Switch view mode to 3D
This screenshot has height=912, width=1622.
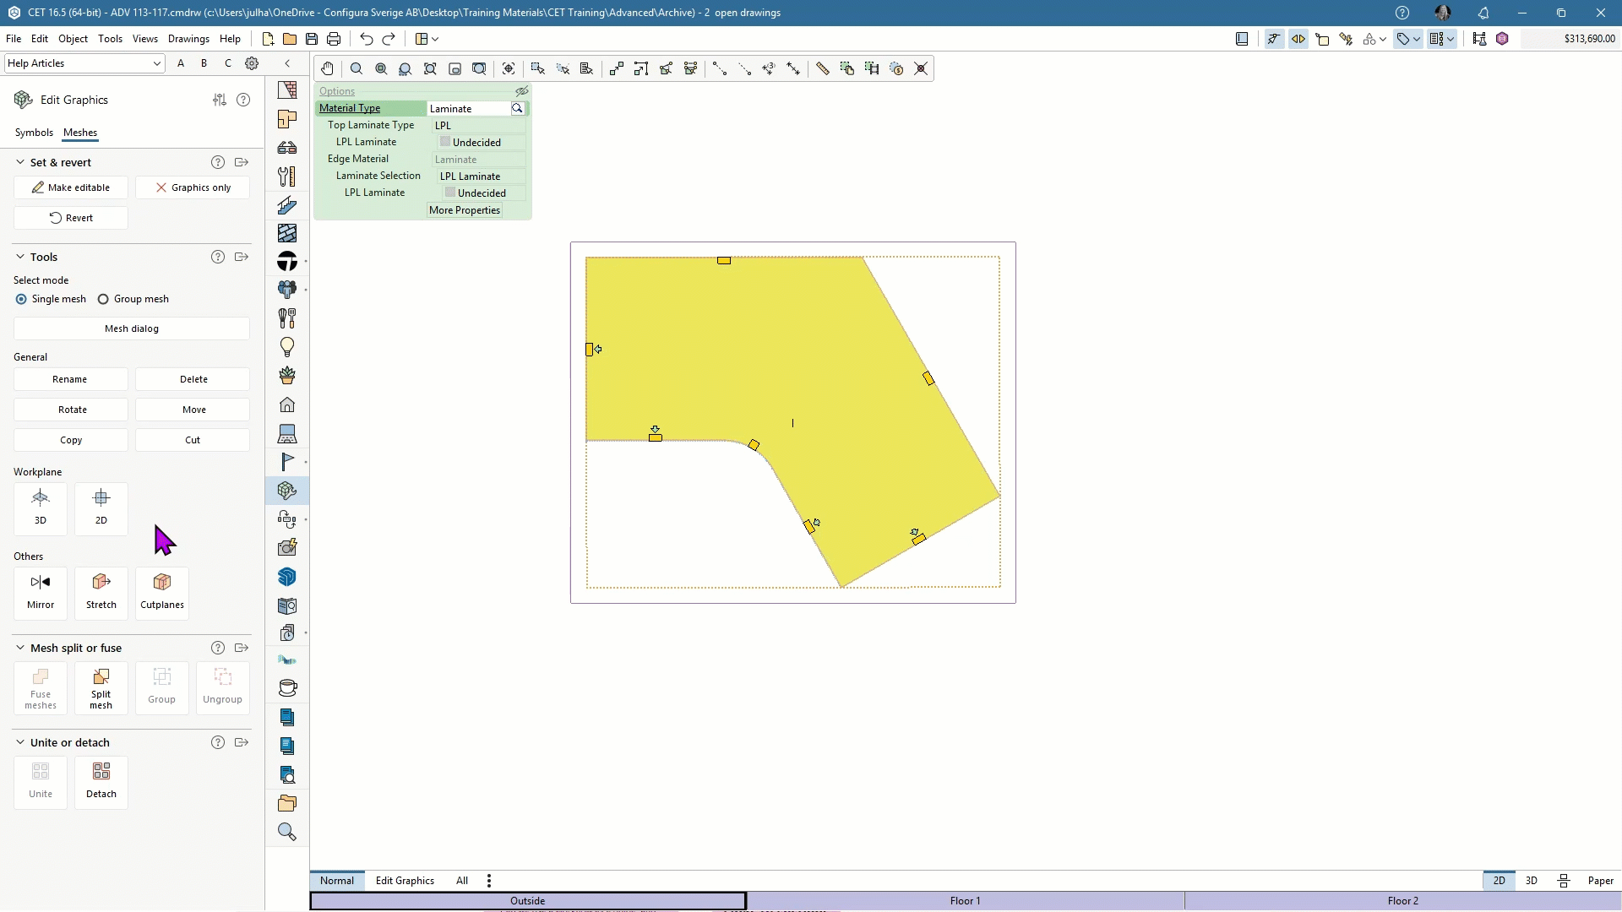click(x=1532, y=881)
